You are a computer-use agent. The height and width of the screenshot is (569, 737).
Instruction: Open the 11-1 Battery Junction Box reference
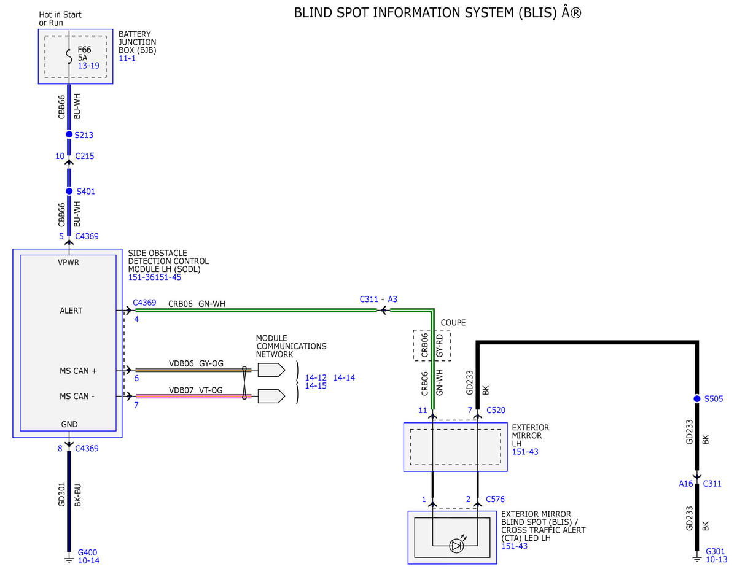tap(127, 59)
